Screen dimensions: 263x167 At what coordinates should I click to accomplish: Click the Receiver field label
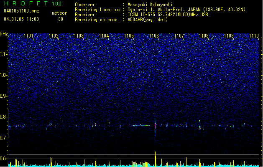click(x=85, y=15)
